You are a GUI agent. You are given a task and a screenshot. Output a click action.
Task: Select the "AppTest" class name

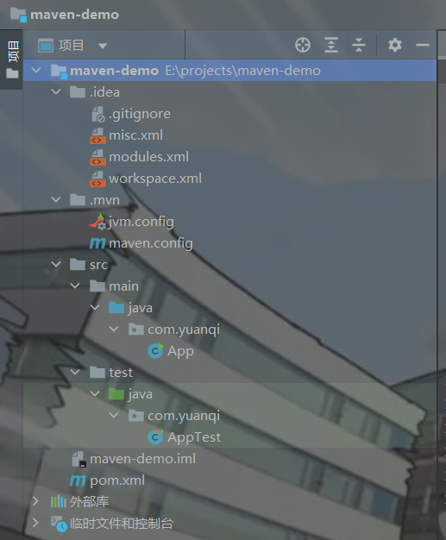pos(194,437)
